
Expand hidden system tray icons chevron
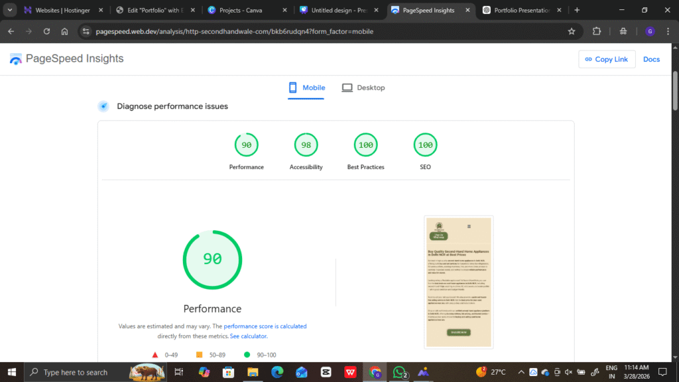pos(521,372)
